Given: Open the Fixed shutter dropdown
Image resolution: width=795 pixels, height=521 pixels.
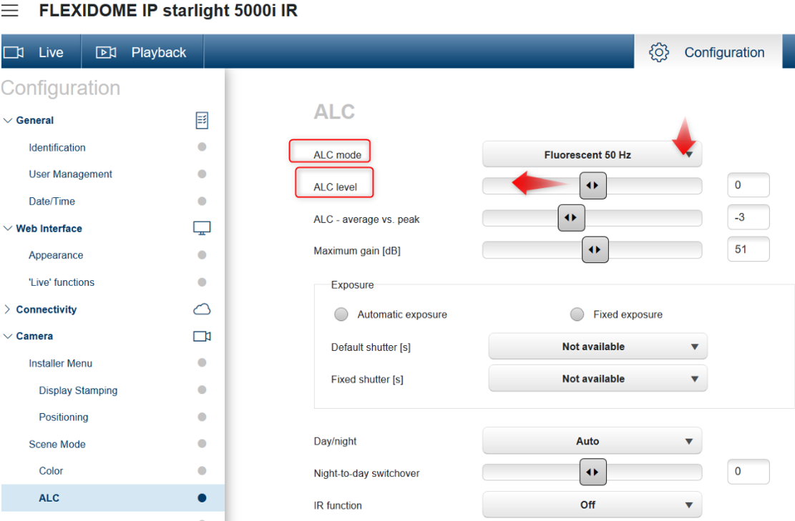Looking at the screenshot, I should [598, 379].
